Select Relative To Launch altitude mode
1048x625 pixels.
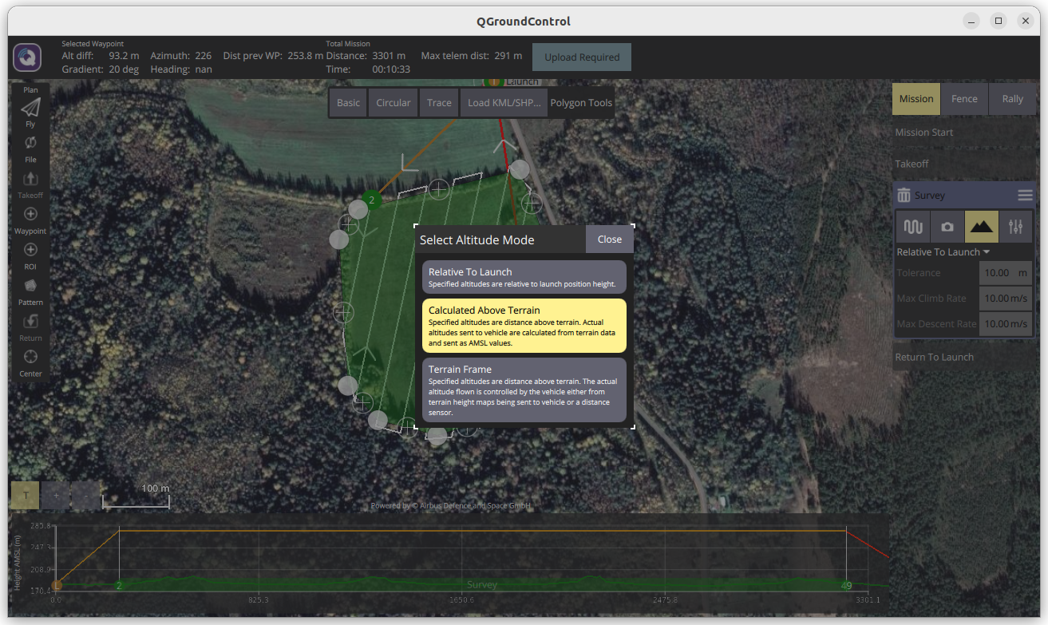click(524, 277)
